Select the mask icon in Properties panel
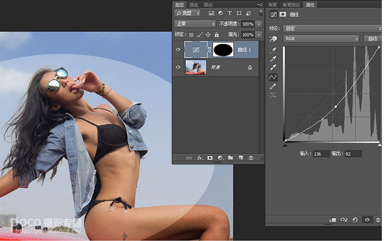This screenshot has height=241, width=384. (x=283, y=14)
